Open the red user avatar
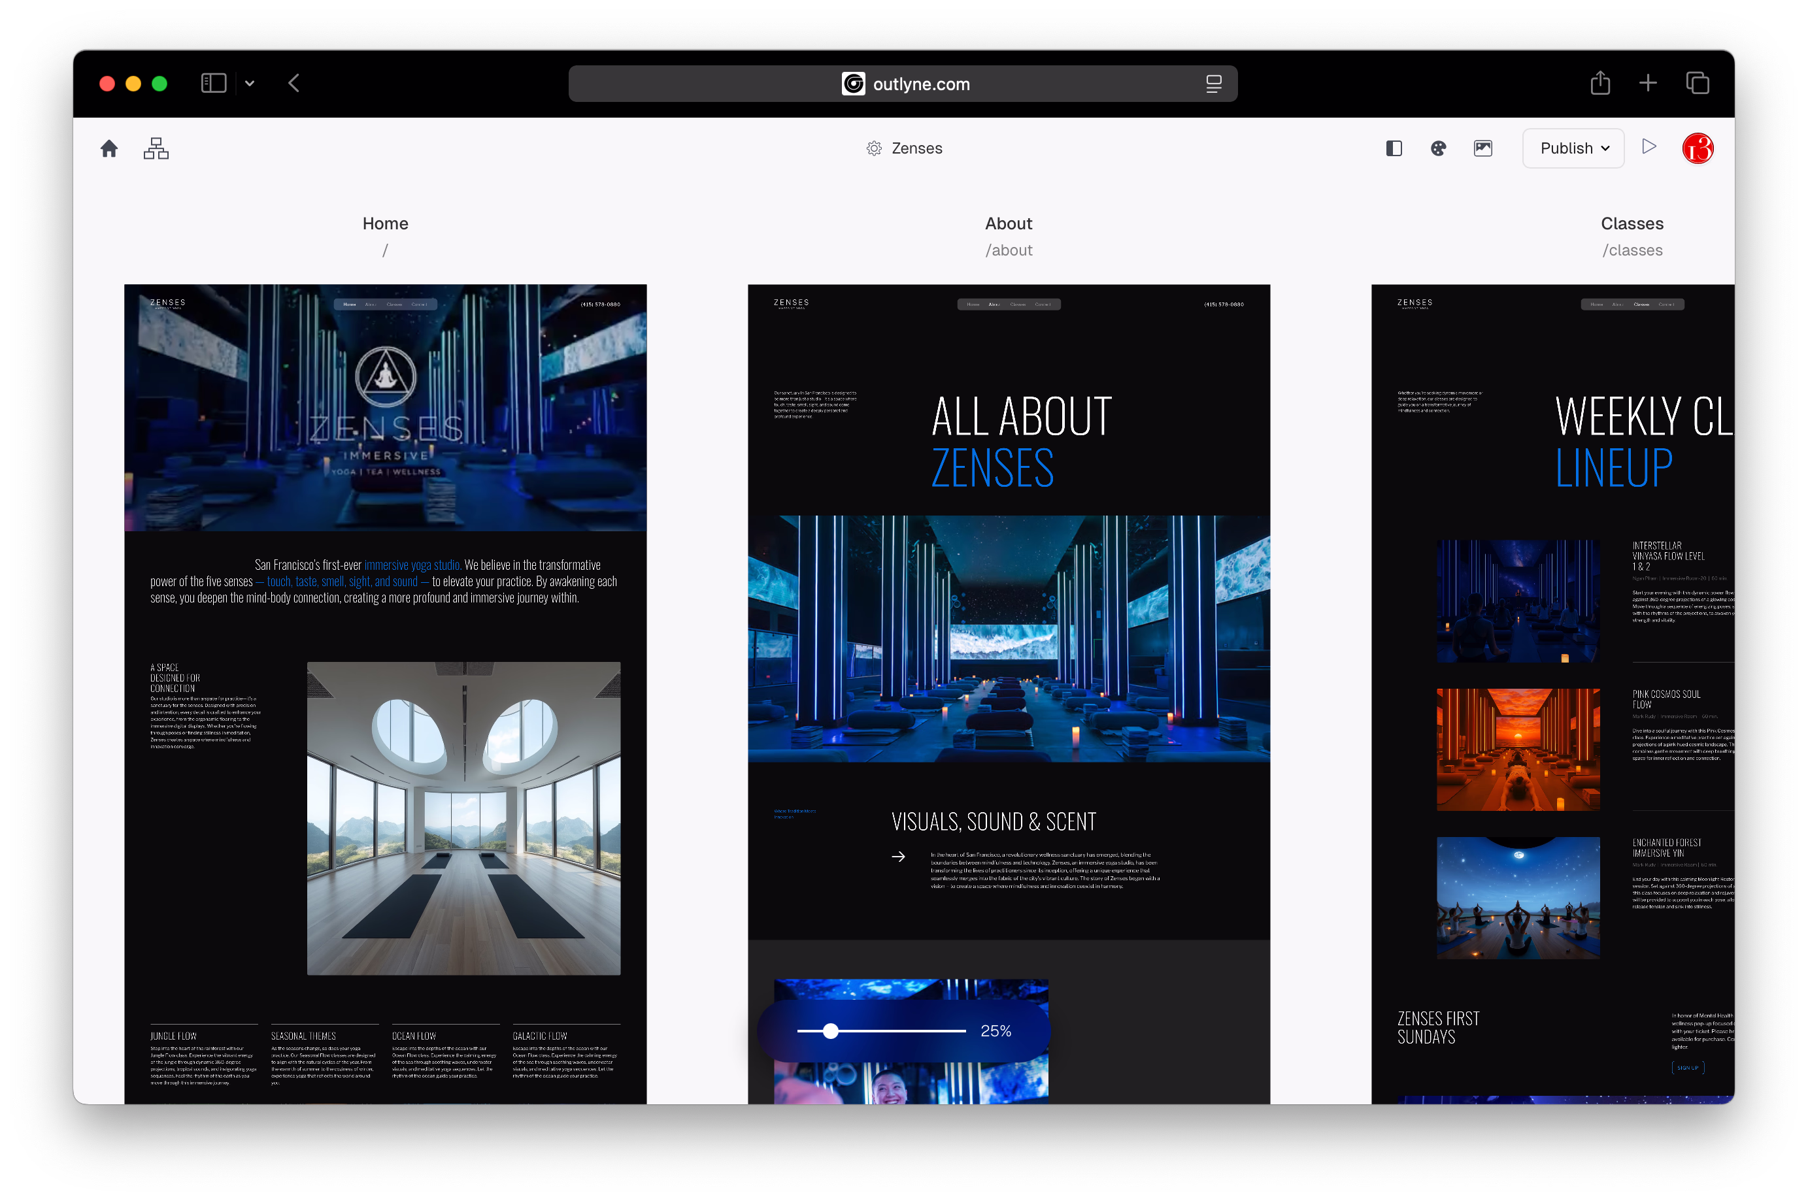 [1697, 148]
